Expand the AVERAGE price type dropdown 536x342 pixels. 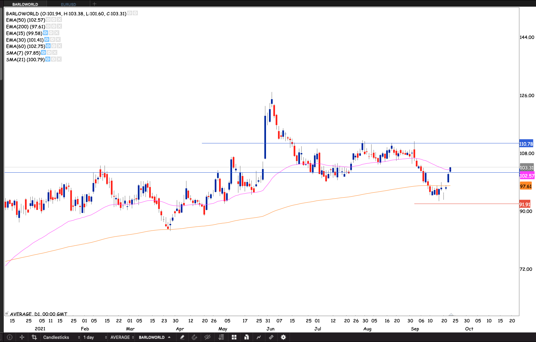[122, 337]
